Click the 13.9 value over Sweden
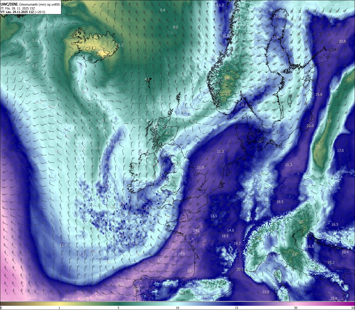 tap(275, 38)
